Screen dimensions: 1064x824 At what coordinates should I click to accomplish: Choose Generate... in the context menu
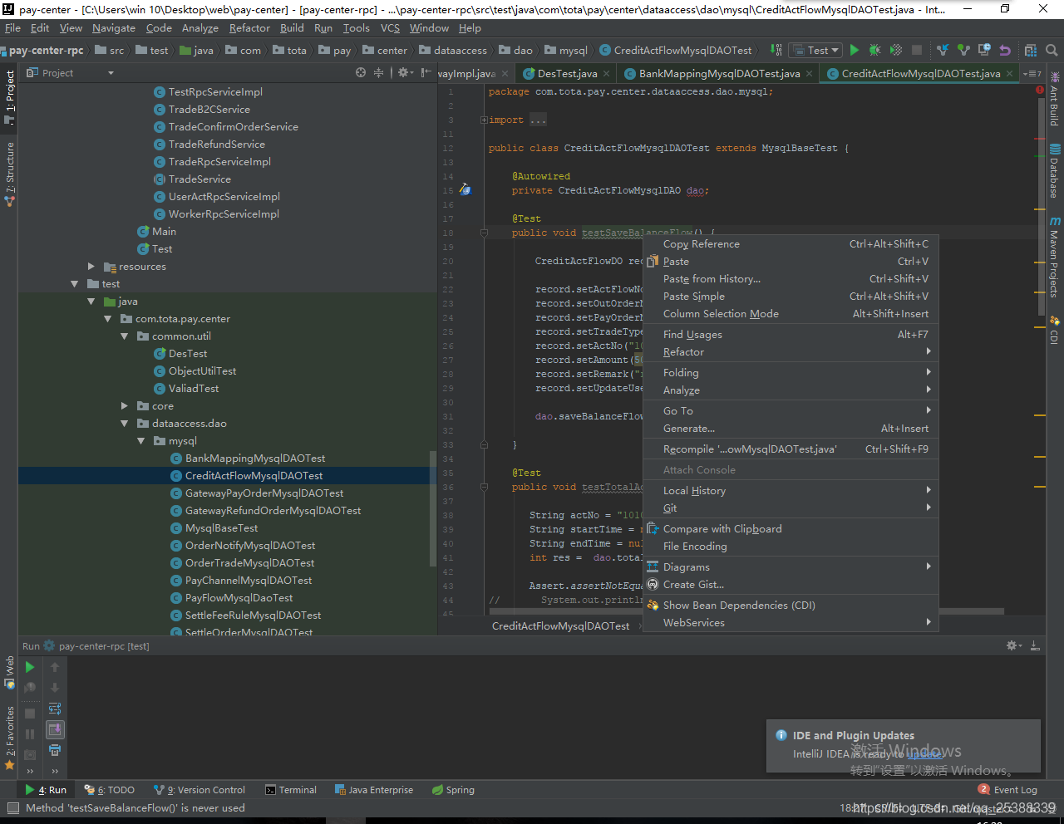click(x=791, y=428)
